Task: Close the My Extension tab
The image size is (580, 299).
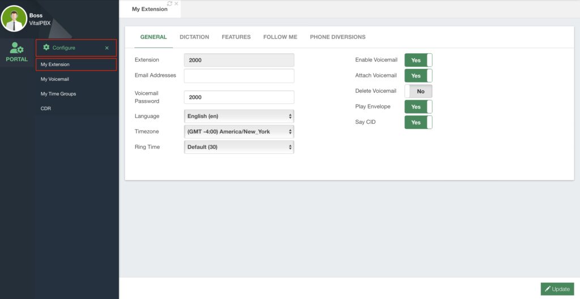Action: pyautogui.click(x=176, y=3)
